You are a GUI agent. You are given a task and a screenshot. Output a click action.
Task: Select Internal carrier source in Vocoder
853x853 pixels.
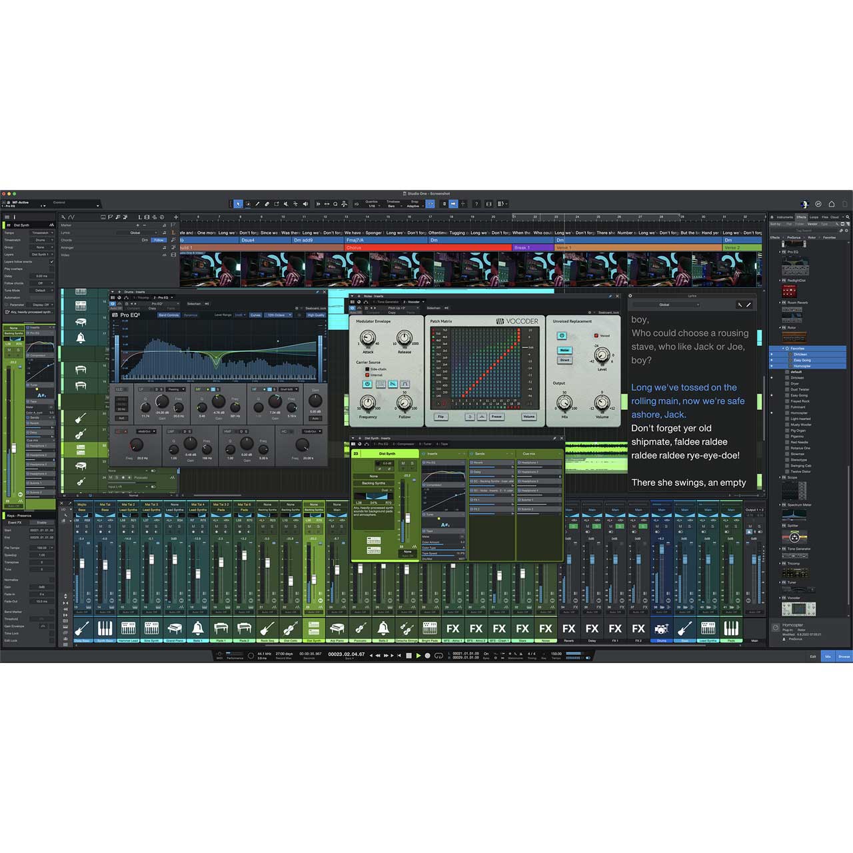tap(367, 375)
